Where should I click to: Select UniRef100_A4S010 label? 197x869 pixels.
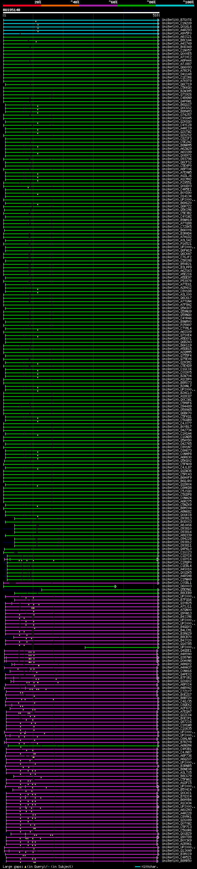pyautogui.click(x=177, y=569)
